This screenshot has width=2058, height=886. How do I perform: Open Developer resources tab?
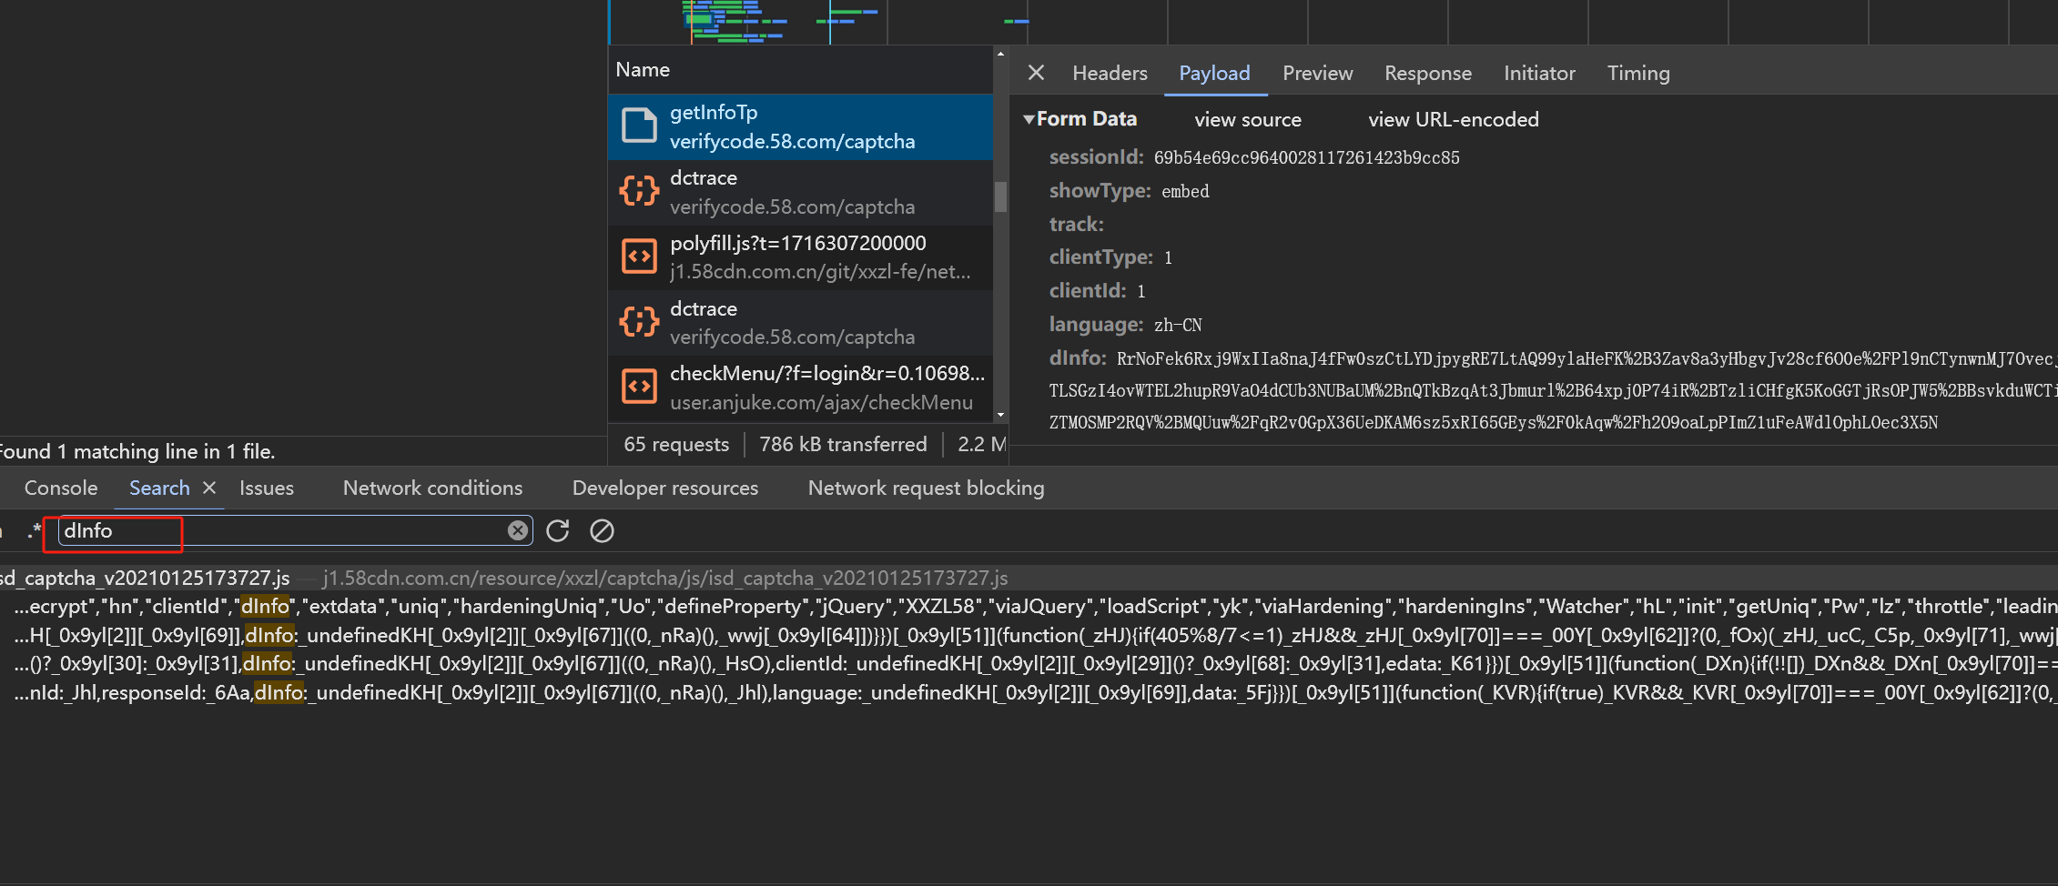coord(665,488)
